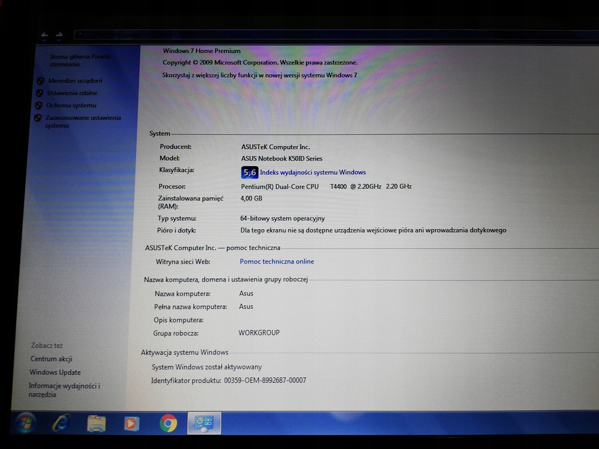
Task: Click the shield icon beside Ochrona systemu
Action: click(x=39, y=105)
